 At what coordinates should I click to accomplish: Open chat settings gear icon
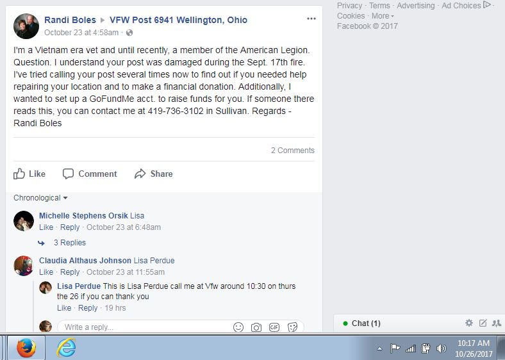coord(469,323)
